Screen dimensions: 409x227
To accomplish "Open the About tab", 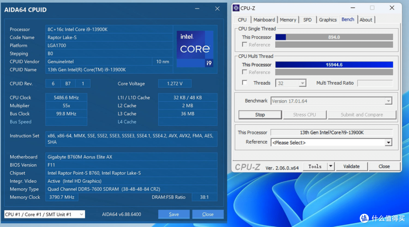I will click(366, 20).
